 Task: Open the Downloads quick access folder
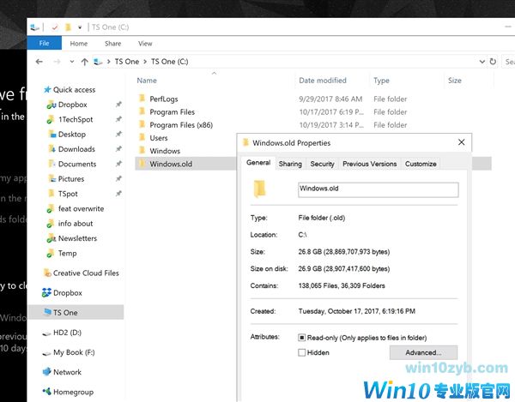tap(76, 149)
